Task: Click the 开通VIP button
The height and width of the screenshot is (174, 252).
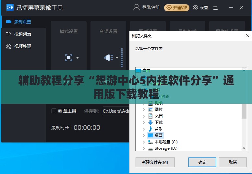Action: 177,8
